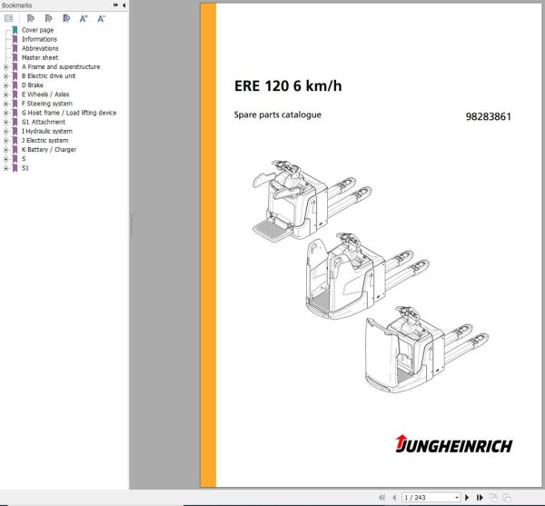The height and width of the screenshot is (506, 545).
Task: Click the first bookmark flag toolbar icon
Action: pos(31,18)
